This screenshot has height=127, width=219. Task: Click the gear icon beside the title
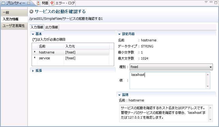click(x=31, y=11)
